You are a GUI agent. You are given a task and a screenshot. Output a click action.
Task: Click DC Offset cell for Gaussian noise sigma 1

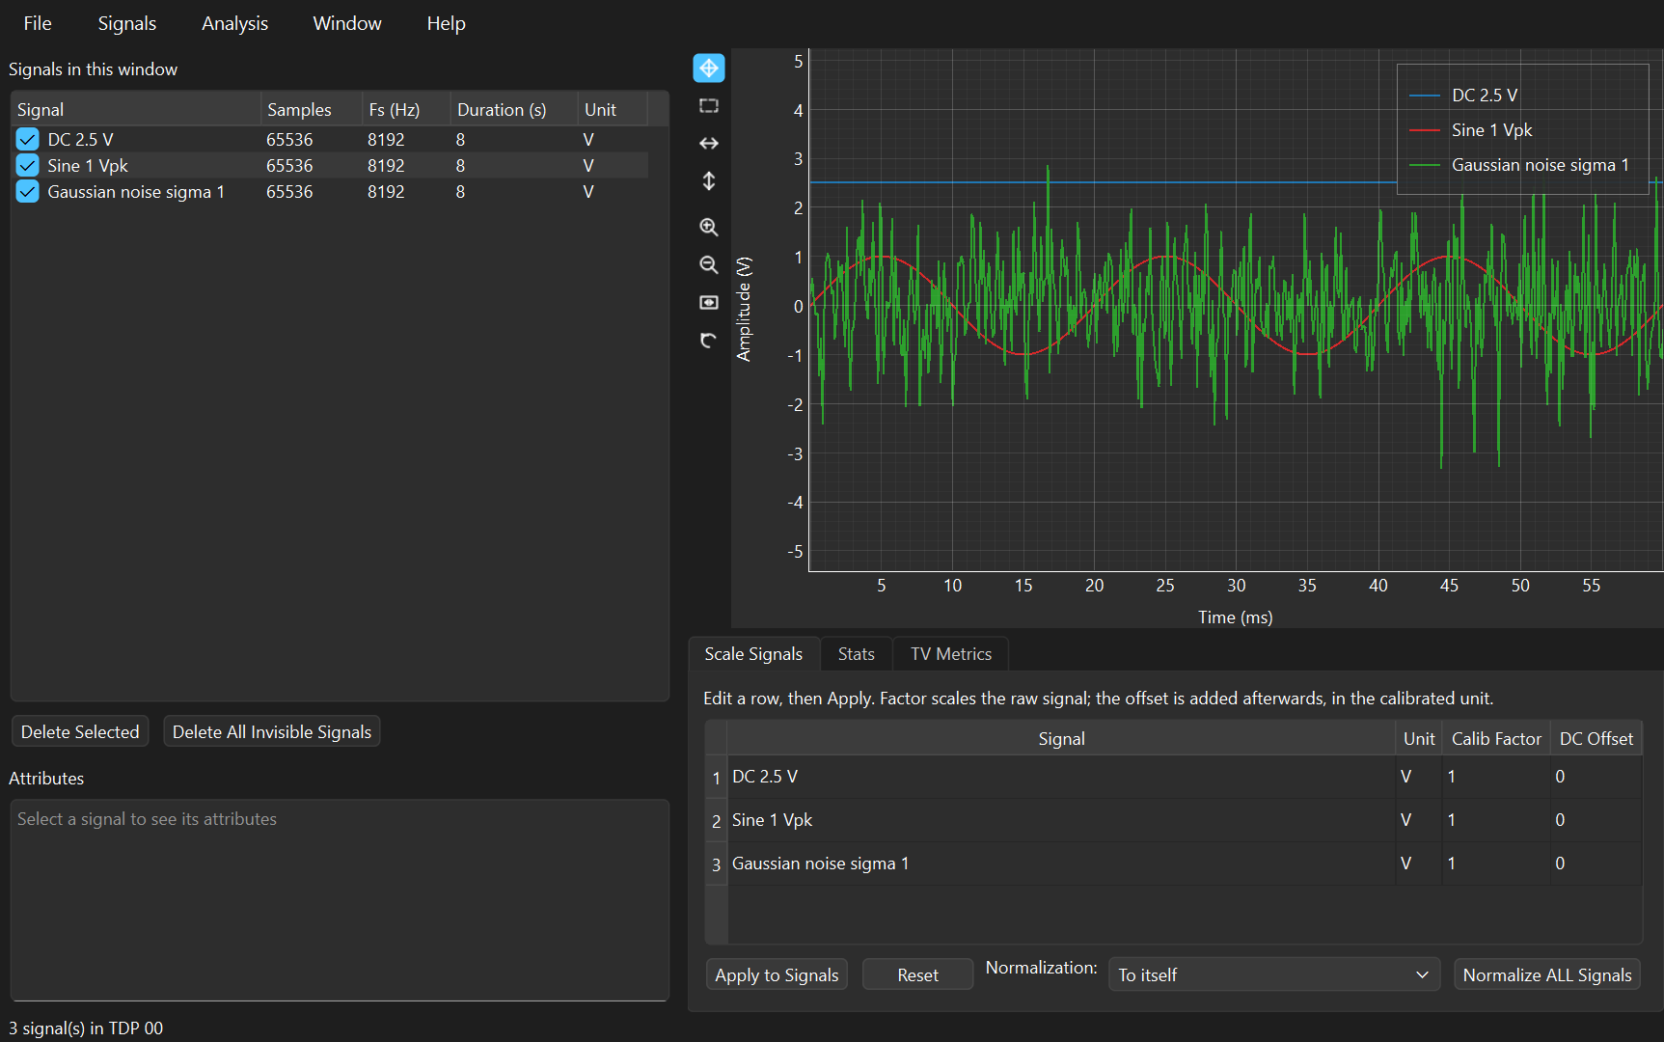tap(1596, 864)
